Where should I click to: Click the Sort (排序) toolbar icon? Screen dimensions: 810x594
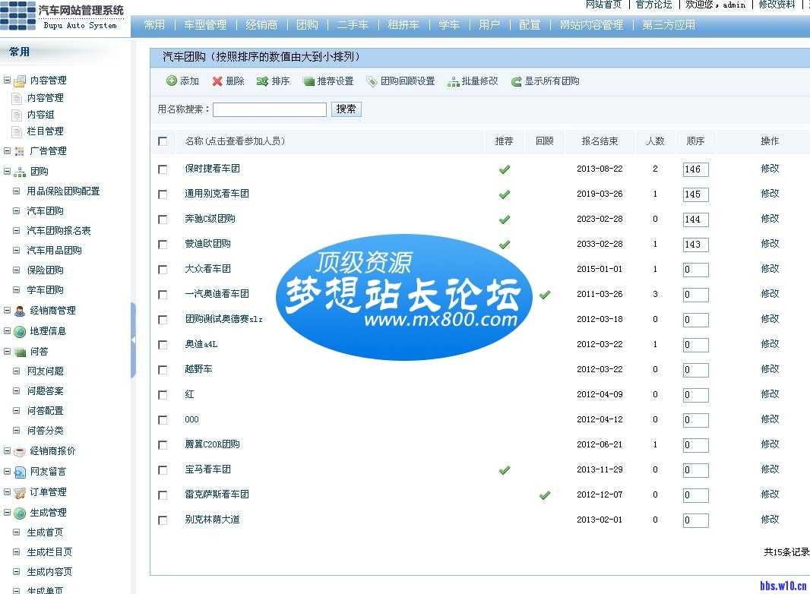click(262, 81)
